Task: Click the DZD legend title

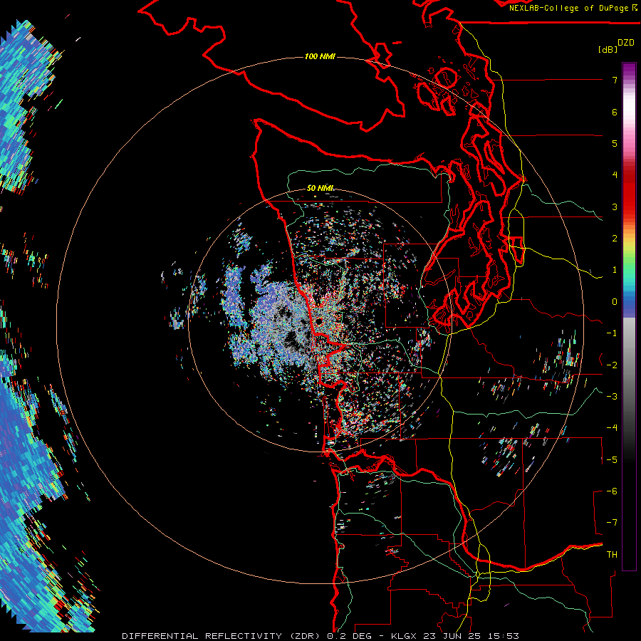Action: (x=626, y=43)
